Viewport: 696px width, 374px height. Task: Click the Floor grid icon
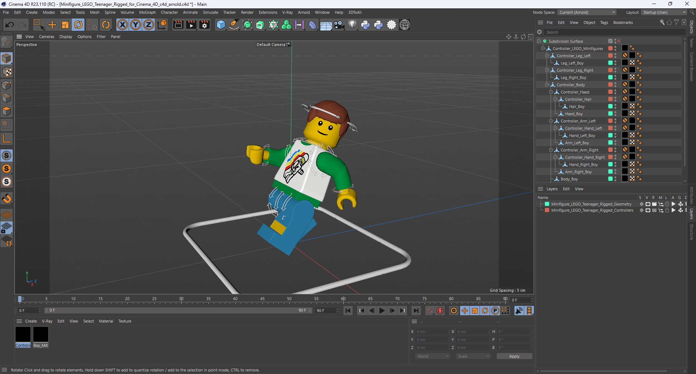(326, 25)
